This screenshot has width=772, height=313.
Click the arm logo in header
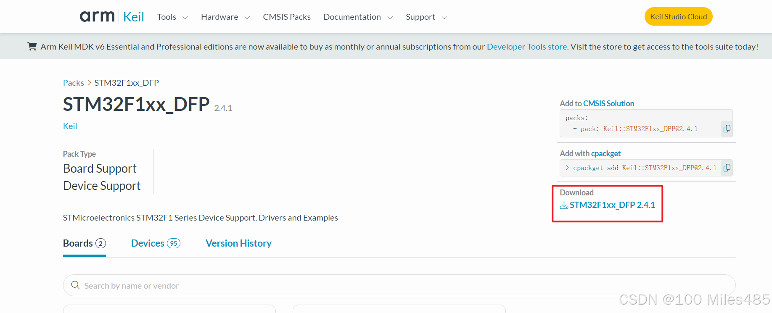[97, 16]
